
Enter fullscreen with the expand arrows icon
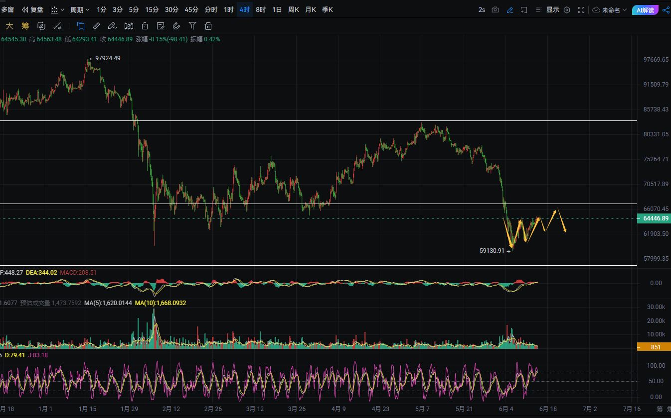(581, 9)
